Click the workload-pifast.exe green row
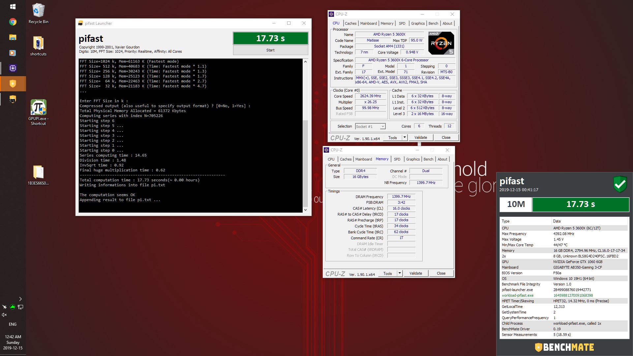The width and height of the screenshot is (633, 356). click(x=564, y=295)
